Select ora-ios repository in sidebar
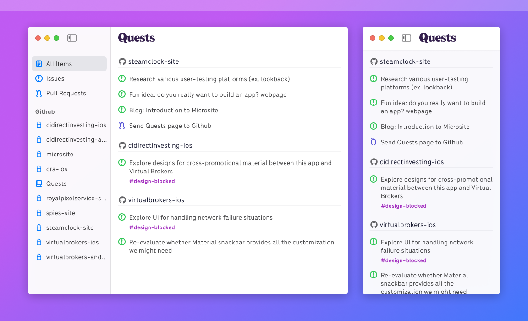Screen dimensions: 528x321 click(x=69, y=169)
